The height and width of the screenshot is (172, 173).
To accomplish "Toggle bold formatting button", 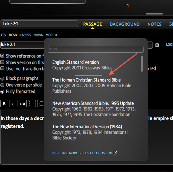I will tap(4, 104).
